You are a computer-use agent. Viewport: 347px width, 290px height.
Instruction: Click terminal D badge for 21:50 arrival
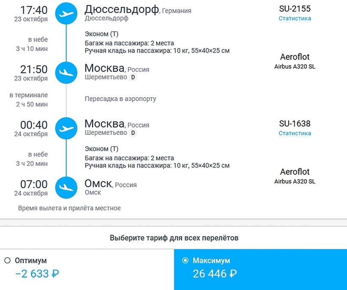pyautogui.click(x=133, y=77)
